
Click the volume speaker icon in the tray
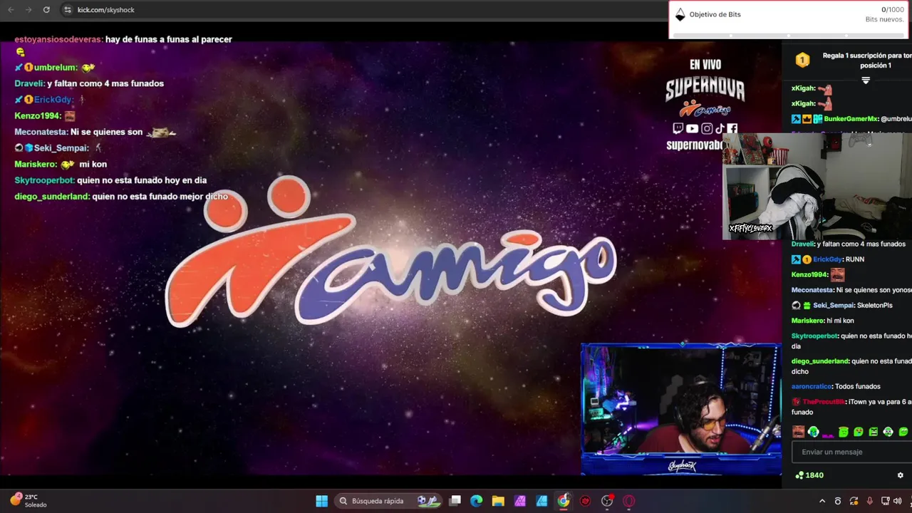point(897,501)
